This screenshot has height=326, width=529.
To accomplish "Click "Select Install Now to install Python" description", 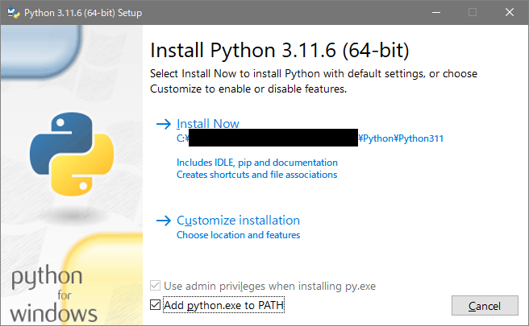I will pyautogui.click(x=314, y=81).
